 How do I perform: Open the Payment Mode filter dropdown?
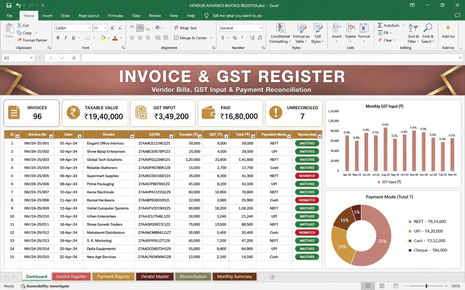pyautogui.click(x=289, y=136)
